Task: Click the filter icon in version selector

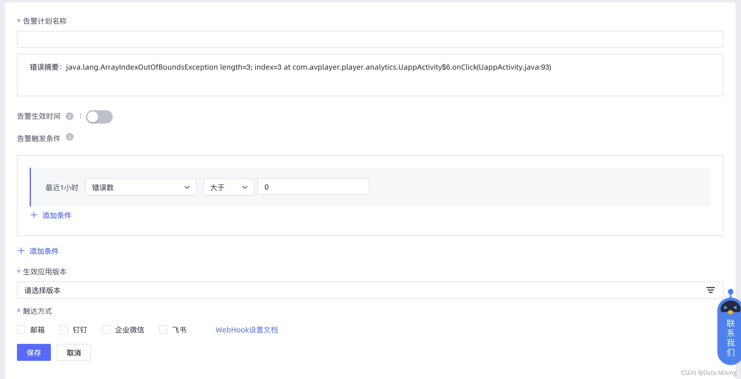Action: (x=710, y=290)
